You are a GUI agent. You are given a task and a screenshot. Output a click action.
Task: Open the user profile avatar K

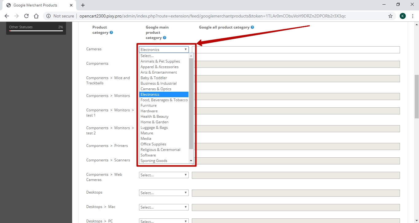point(403,16)
